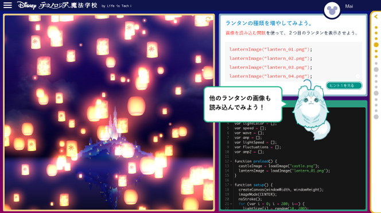This screenshot has height=213, width=381.
Task: Place cursor in the loadImage lantern_01.png line
Action: tap(284, 171)
